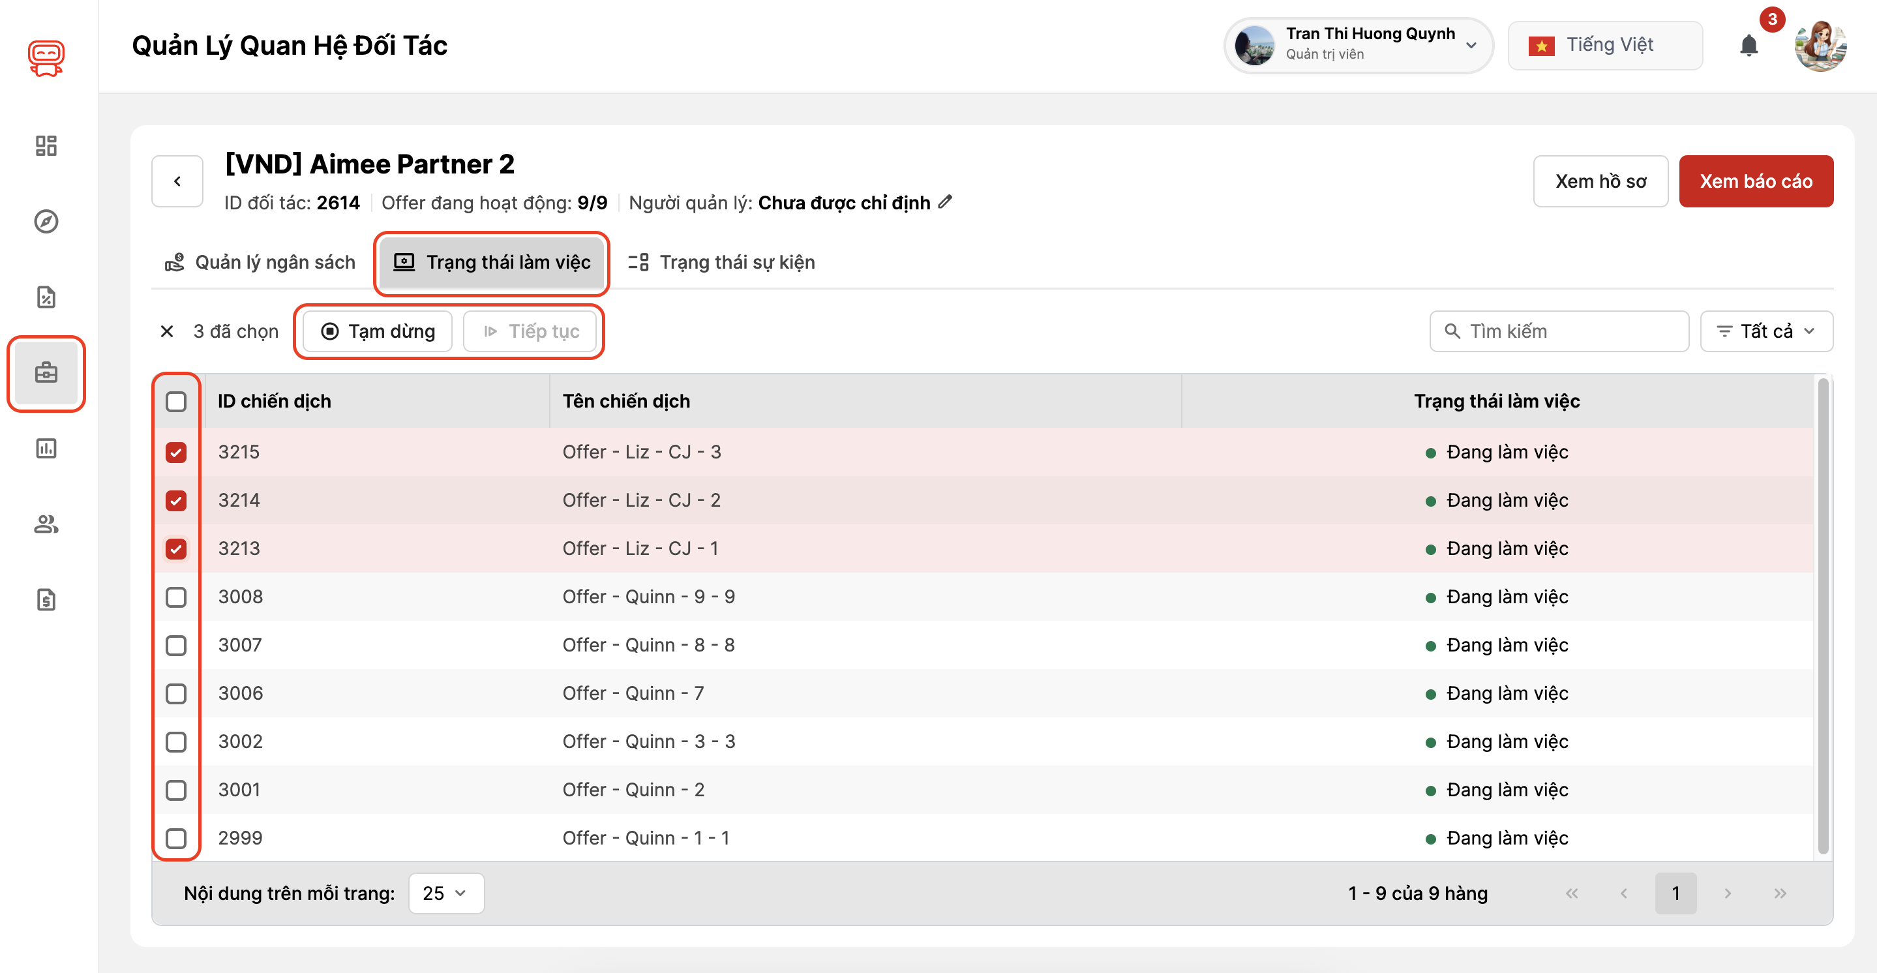Click the table vertical scrollbar

(x=1822, y=616)
